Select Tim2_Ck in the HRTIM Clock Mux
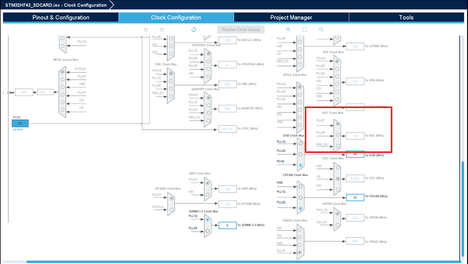The height and width of the screenshot is (264, 468). [x=338, y=213]
